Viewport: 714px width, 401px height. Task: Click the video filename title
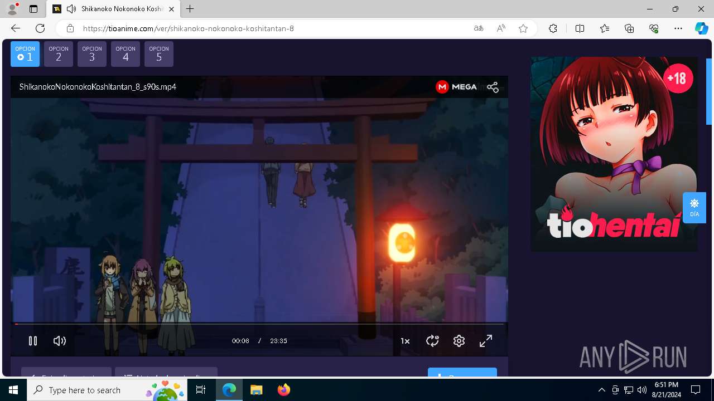pos(98,87)
